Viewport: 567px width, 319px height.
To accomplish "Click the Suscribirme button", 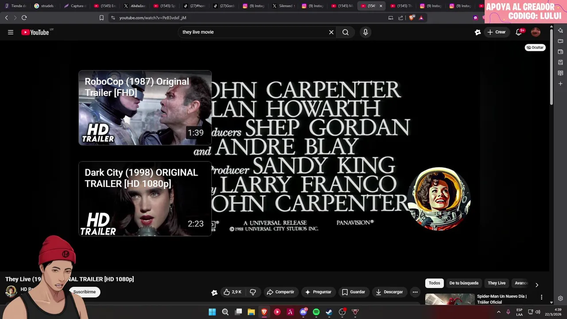I will (x=84, y=292).
